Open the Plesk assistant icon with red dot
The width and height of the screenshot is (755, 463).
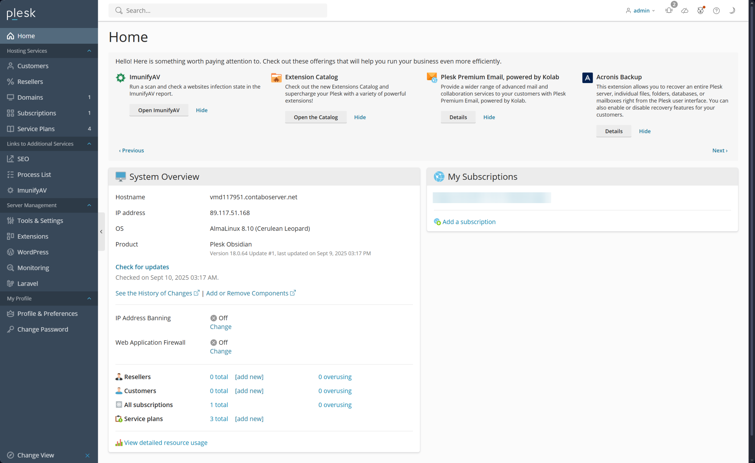coord(700,10)
